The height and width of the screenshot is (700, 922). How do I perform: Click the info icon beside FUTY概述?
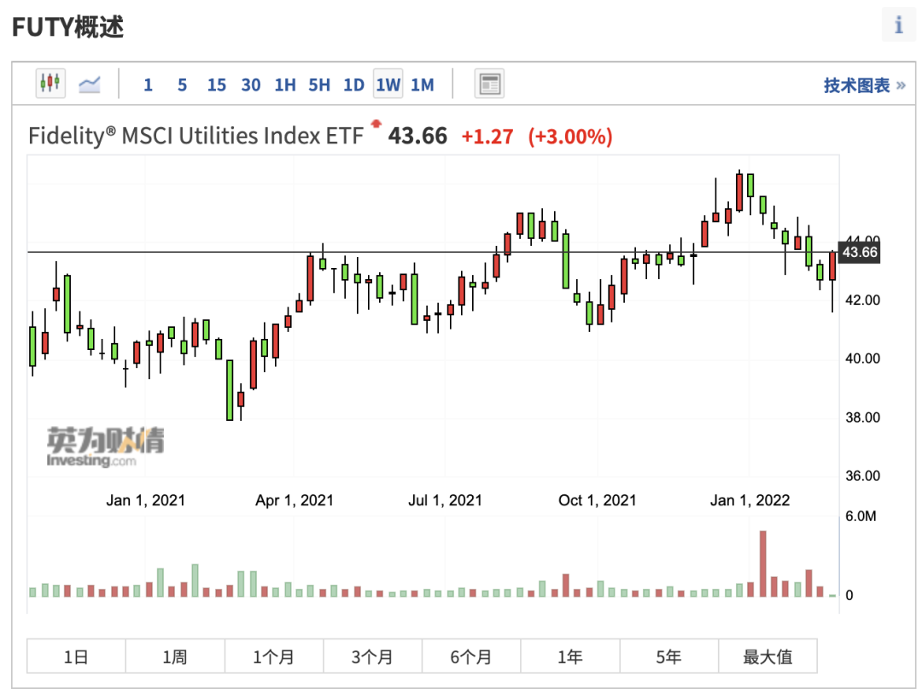(898, 25)
